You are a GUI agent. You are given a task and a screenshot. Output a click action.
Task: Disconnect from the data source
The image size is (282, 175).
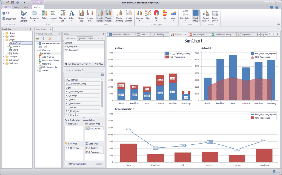(x=9, y=19)
